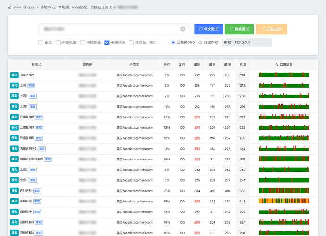Click the 持续测试 button
Screen dimensions: 326x236
coord(239,29)
